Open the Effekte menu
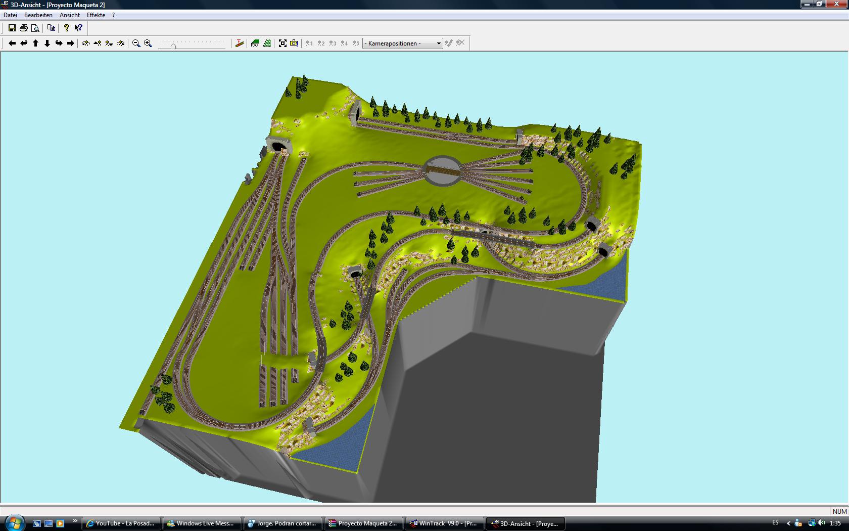Viewport: 849px width, 531px height. [96, 15]
